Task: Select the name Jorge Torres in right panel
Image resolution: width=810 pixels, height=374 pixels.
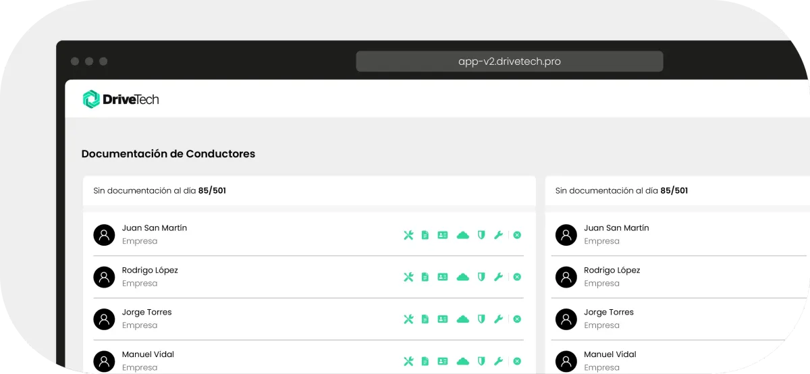Action: coord(609,312)
